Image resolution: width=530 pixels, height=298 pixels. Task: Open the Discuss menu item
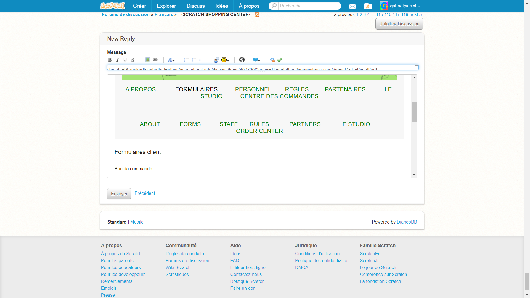(x=196, y=6)
